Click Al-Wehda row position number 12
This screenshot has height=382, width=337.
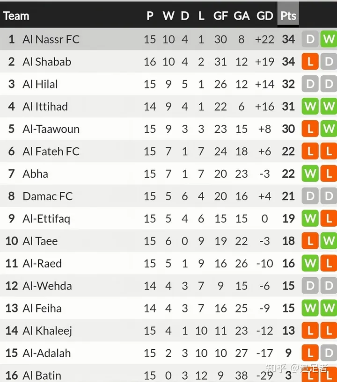tap(12, 286)
